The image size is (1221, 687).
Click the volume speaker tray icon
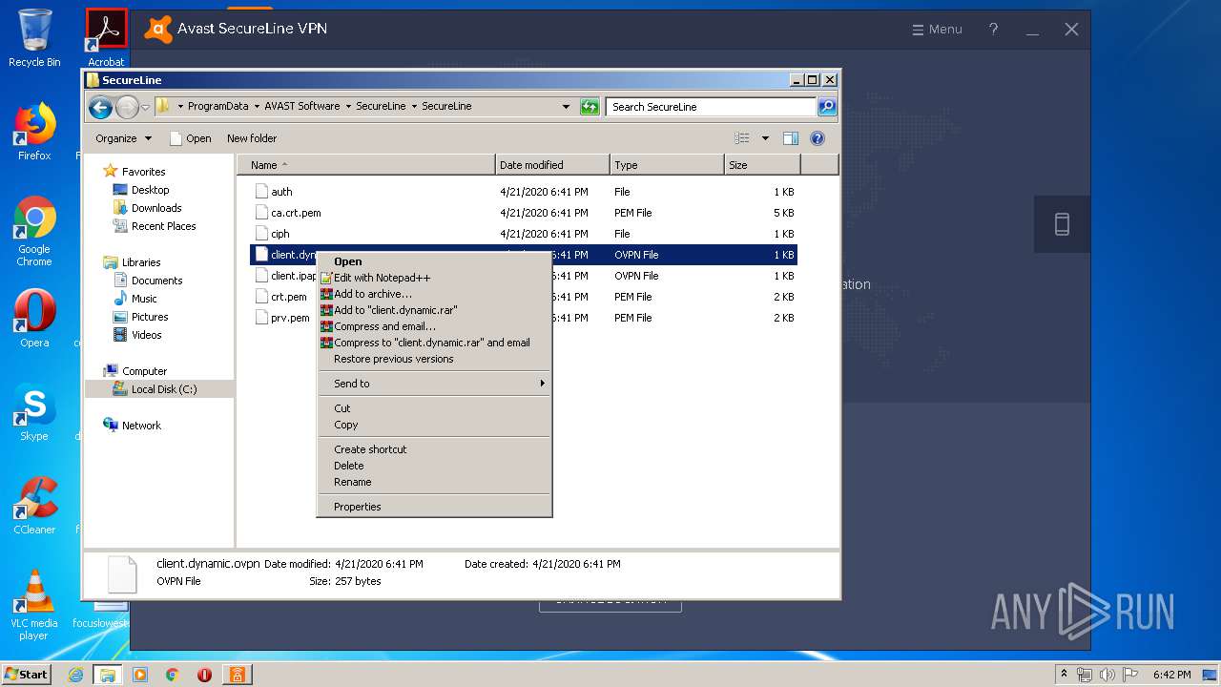pos(1107,675)
